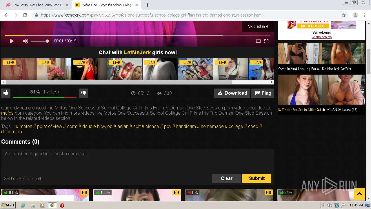The height and width of the screenshot is (209, 371).
Task: Show hidden system tray icons
Action: click(x=323, y=205)
